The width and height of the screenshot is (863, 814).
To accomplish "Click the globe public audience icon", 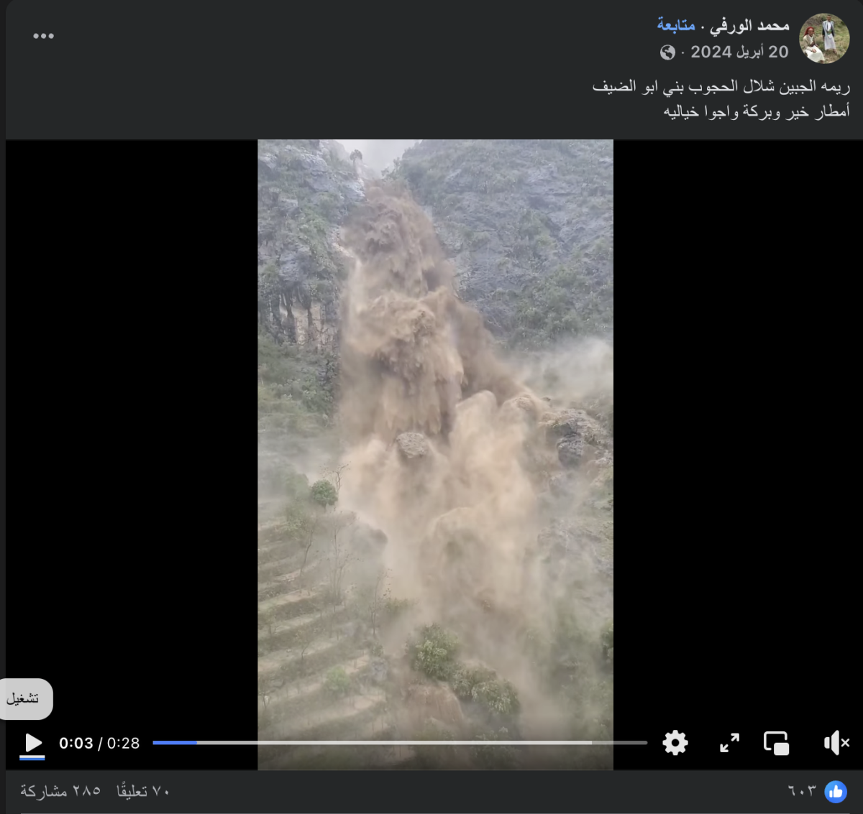I will pos(667,52).
